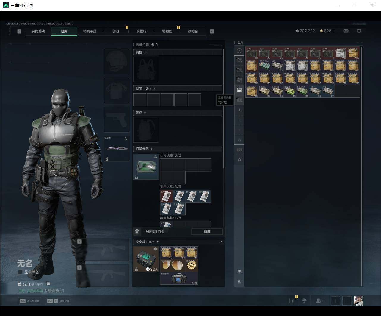Select the aviator sunglasses in safe box
The height and width of the screenshot is (316, 381).
(173, 265)
